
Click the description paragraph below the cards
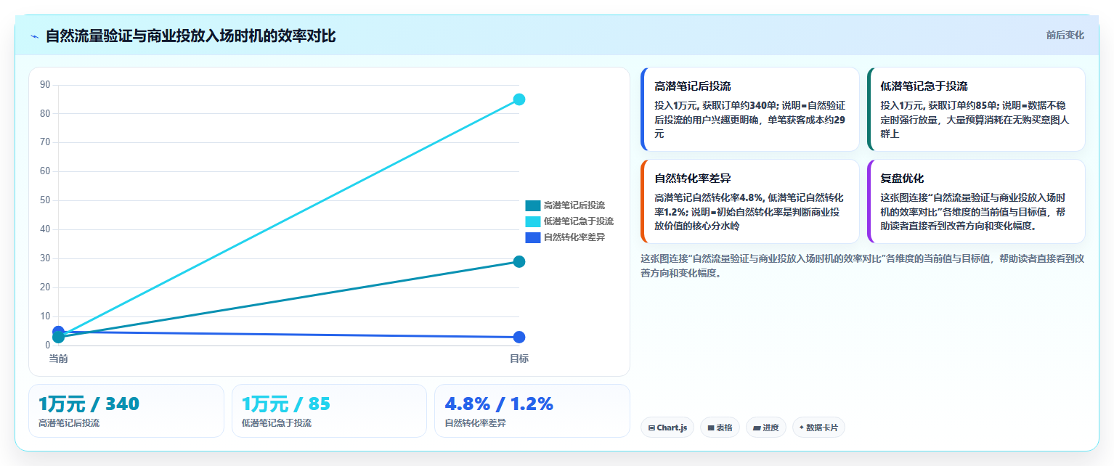coord(863,266)
